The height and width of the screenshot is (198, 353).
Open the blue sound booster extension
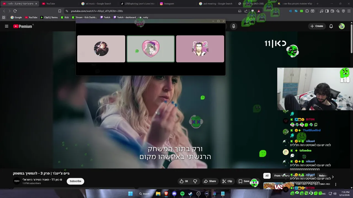click(x=290, y=11)
